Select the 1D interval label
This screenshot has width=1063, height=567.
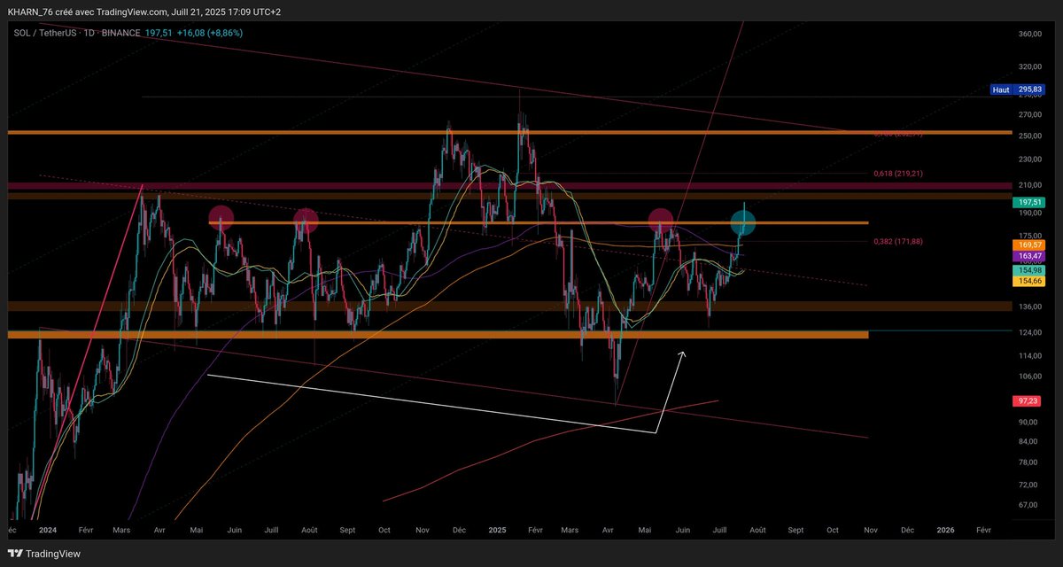[89, 33]
